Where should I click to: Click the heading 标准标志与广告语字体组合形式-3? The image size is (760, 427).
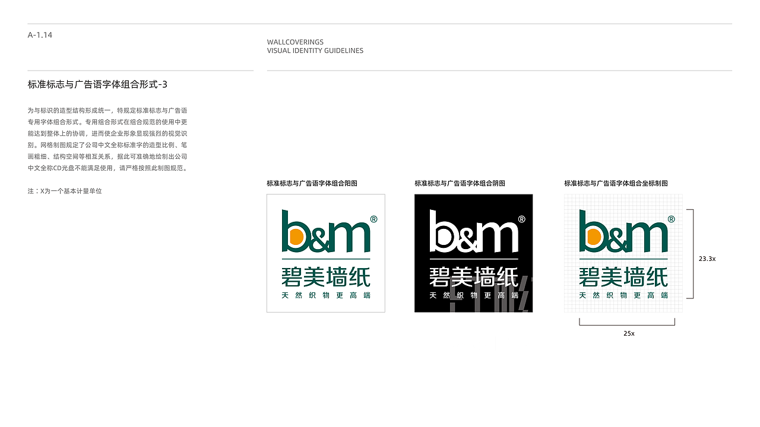[x=97, y=84]
